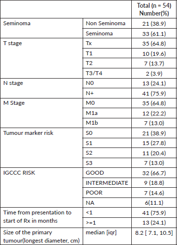Click the '>=1' months subcategory cell
Viewport: 177px width, 245px height.
pyautogui.click(x=107, y=223)
